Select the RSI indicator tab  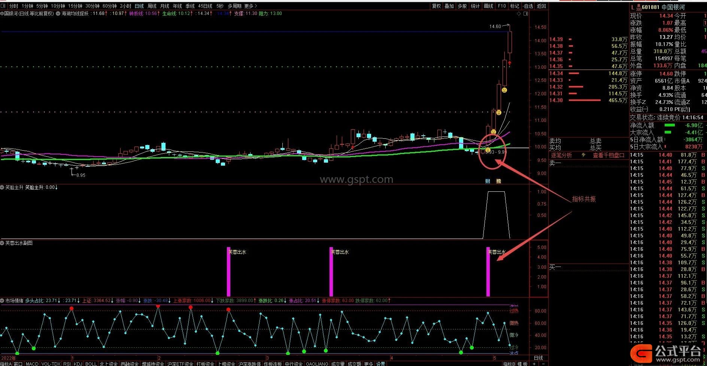click(x=67, y=363)
